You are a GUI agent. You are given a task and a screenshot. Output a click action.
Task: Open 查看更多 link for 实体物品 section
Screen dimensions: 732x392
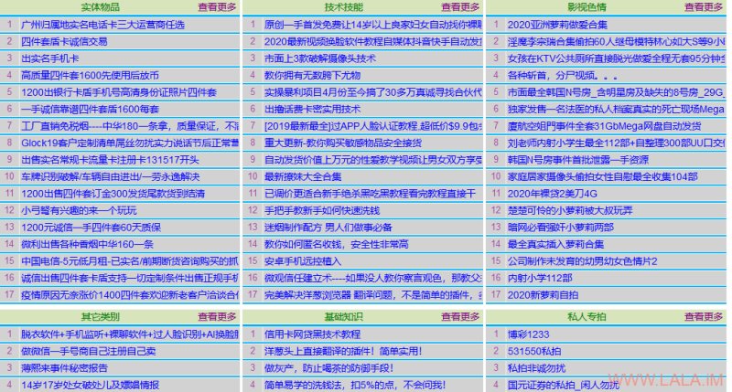click(217, 7)
